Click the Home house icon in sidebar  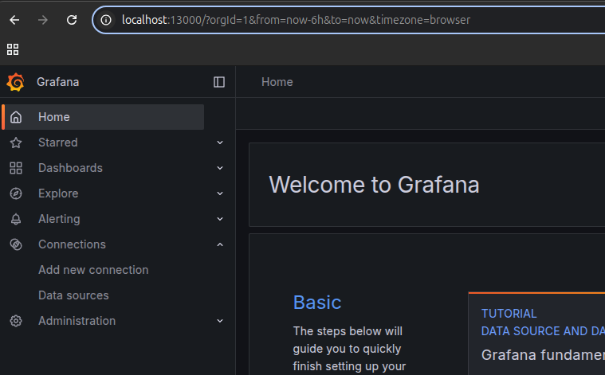click(x=16, y=117)
